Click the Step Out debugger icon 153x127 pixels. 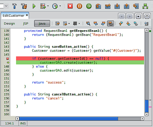click(x=126, y=6)
